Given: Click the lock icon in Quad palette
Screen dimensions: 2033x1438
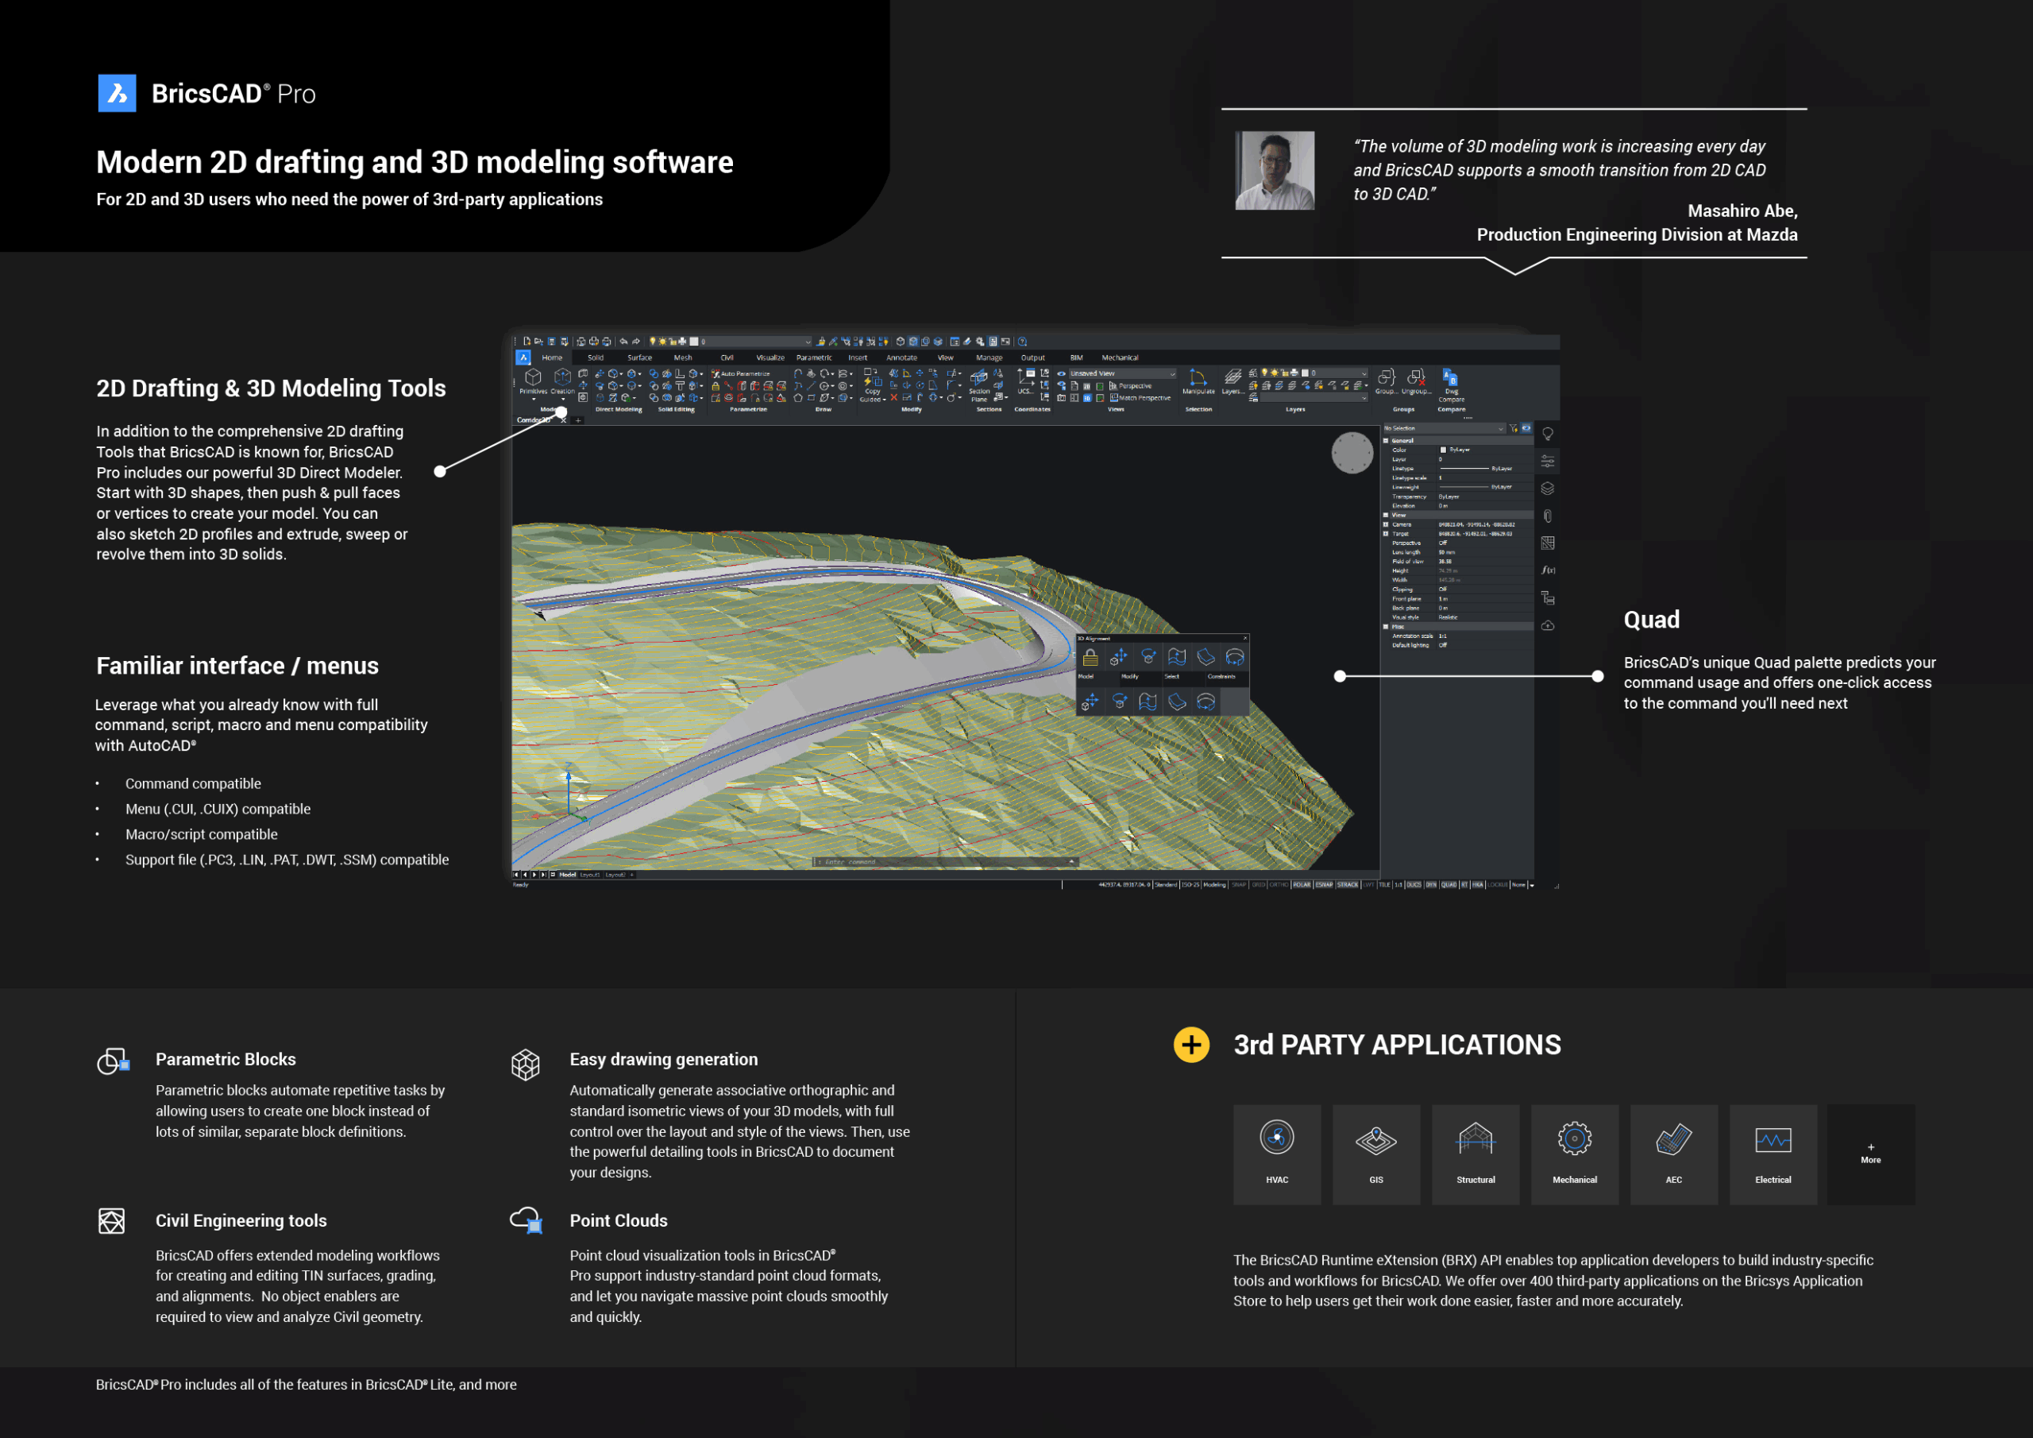Looking at the screenshot, I should tap(1090, 657).
